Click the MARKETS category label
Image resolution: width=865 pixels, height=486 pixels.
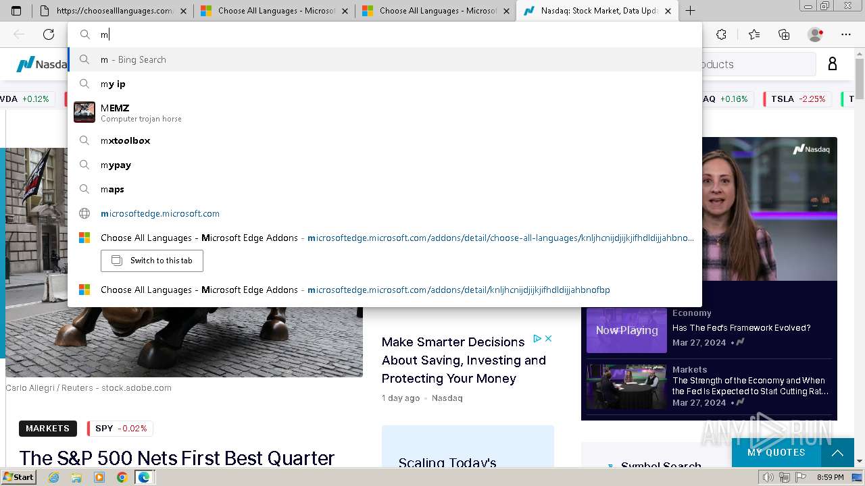(47, 429)
